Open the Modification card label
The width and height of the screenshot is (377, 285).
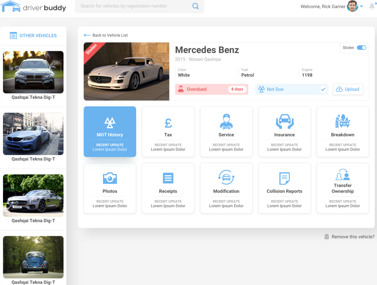(x=226, y=191)
